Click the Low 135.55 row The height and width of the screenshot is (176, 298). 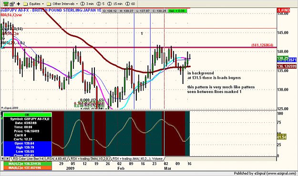[27, 152]
